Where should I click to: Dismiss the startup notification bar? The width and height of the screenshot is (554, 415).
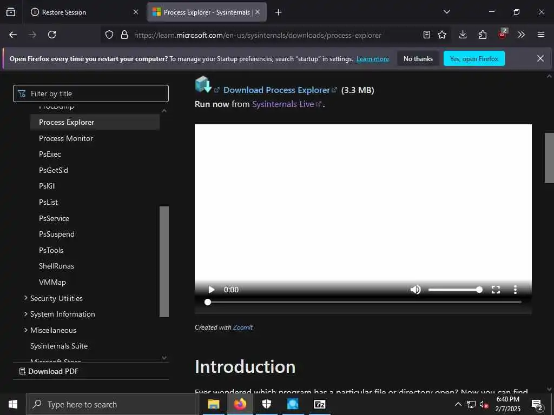[x=540, y=58]
